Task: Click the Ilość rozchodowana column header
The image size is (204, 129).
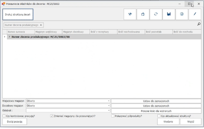Action: pyautogui.click(x=131, y=32)
